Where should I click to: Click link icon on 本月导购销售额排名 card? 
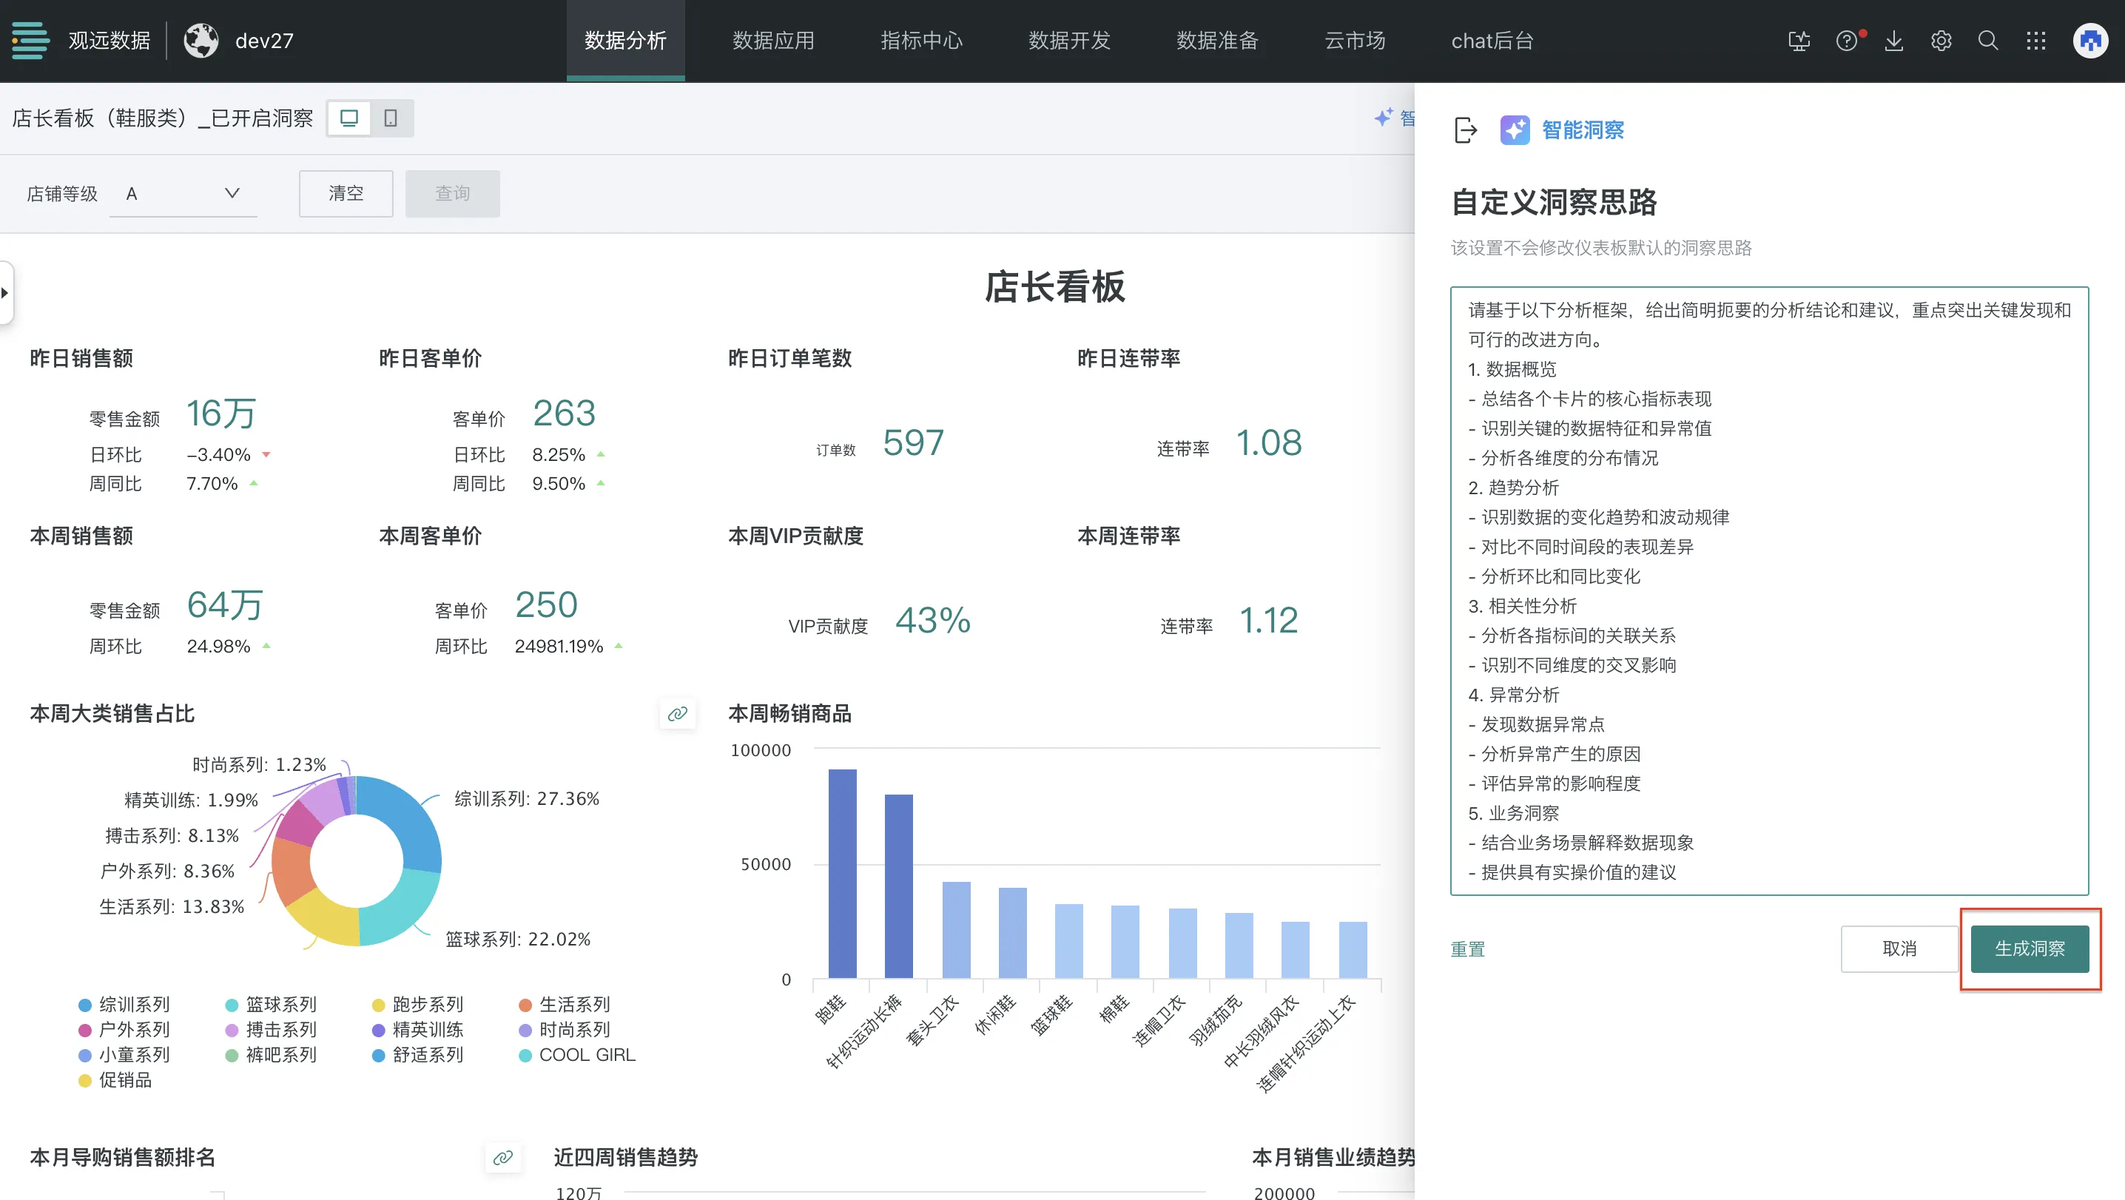(503, 1157)
